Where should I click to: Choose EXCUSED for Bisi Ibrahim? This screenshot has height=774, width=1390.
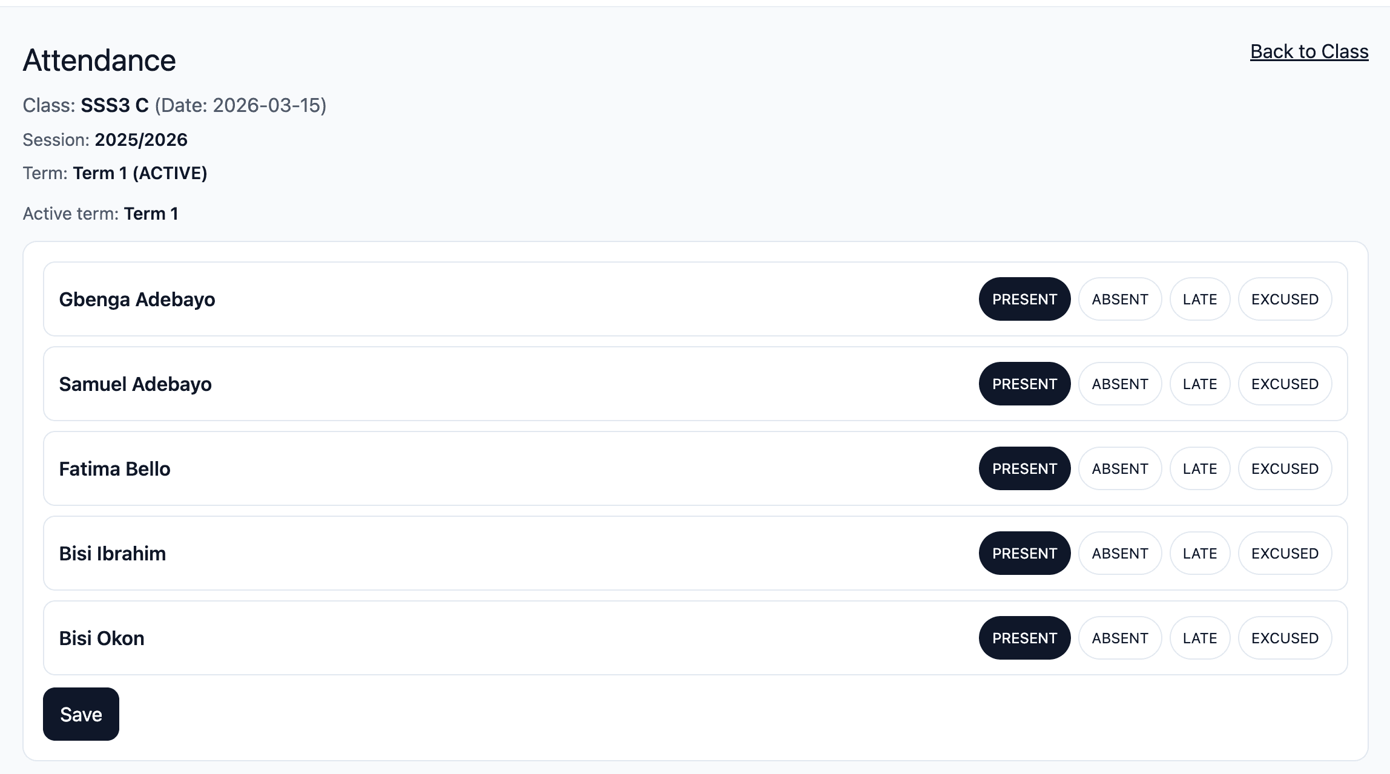coord(1285,553)
